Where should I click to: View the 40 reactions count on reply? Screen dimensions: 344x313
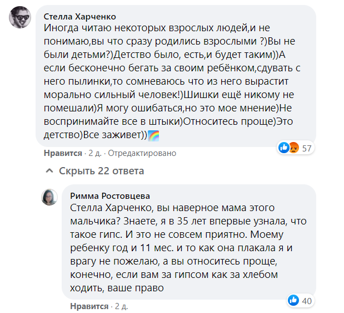(307, 301)
